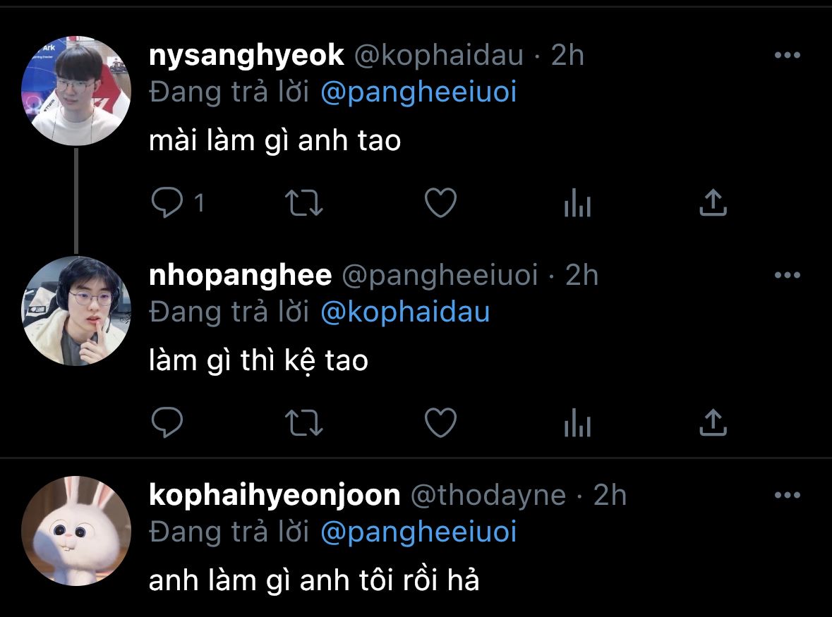Open @pangheeiuoi mention in nysanghyeok's reply
The width and height of the screenshot is (832, 617).
click(x=418, y=92)
